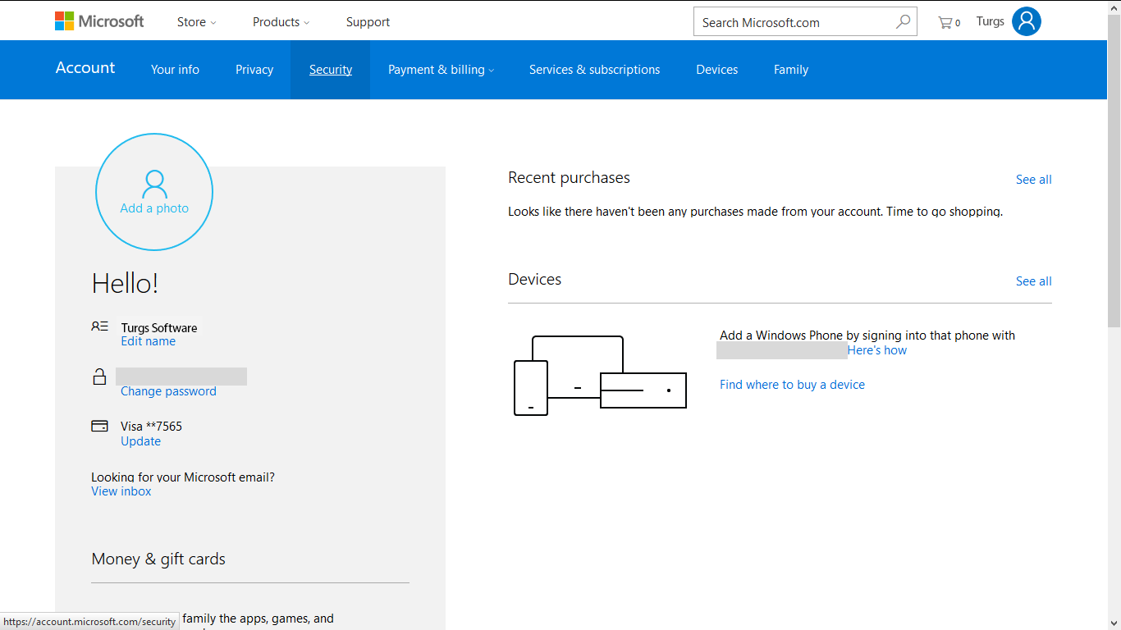
Task: Click the user profile avatar icon
Action: (x=1027, y=21)
